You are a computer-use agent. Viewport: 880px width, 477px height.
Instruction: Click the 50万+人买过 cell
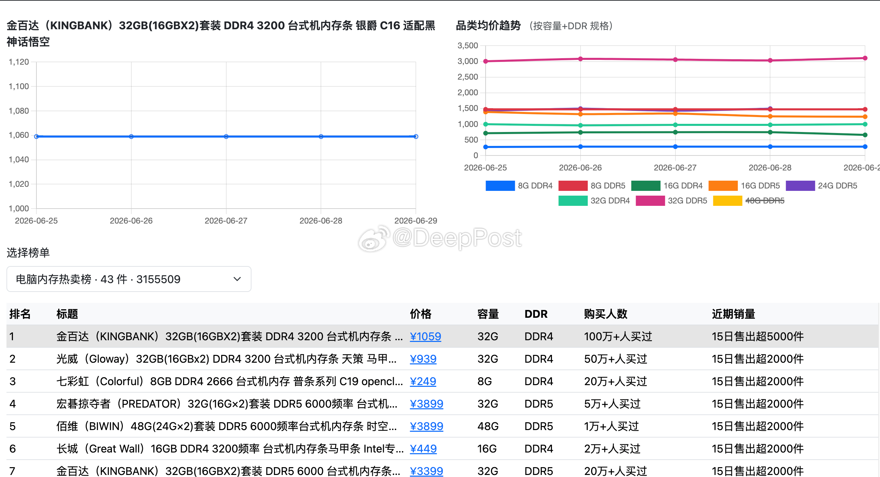[x=616, y=359]
